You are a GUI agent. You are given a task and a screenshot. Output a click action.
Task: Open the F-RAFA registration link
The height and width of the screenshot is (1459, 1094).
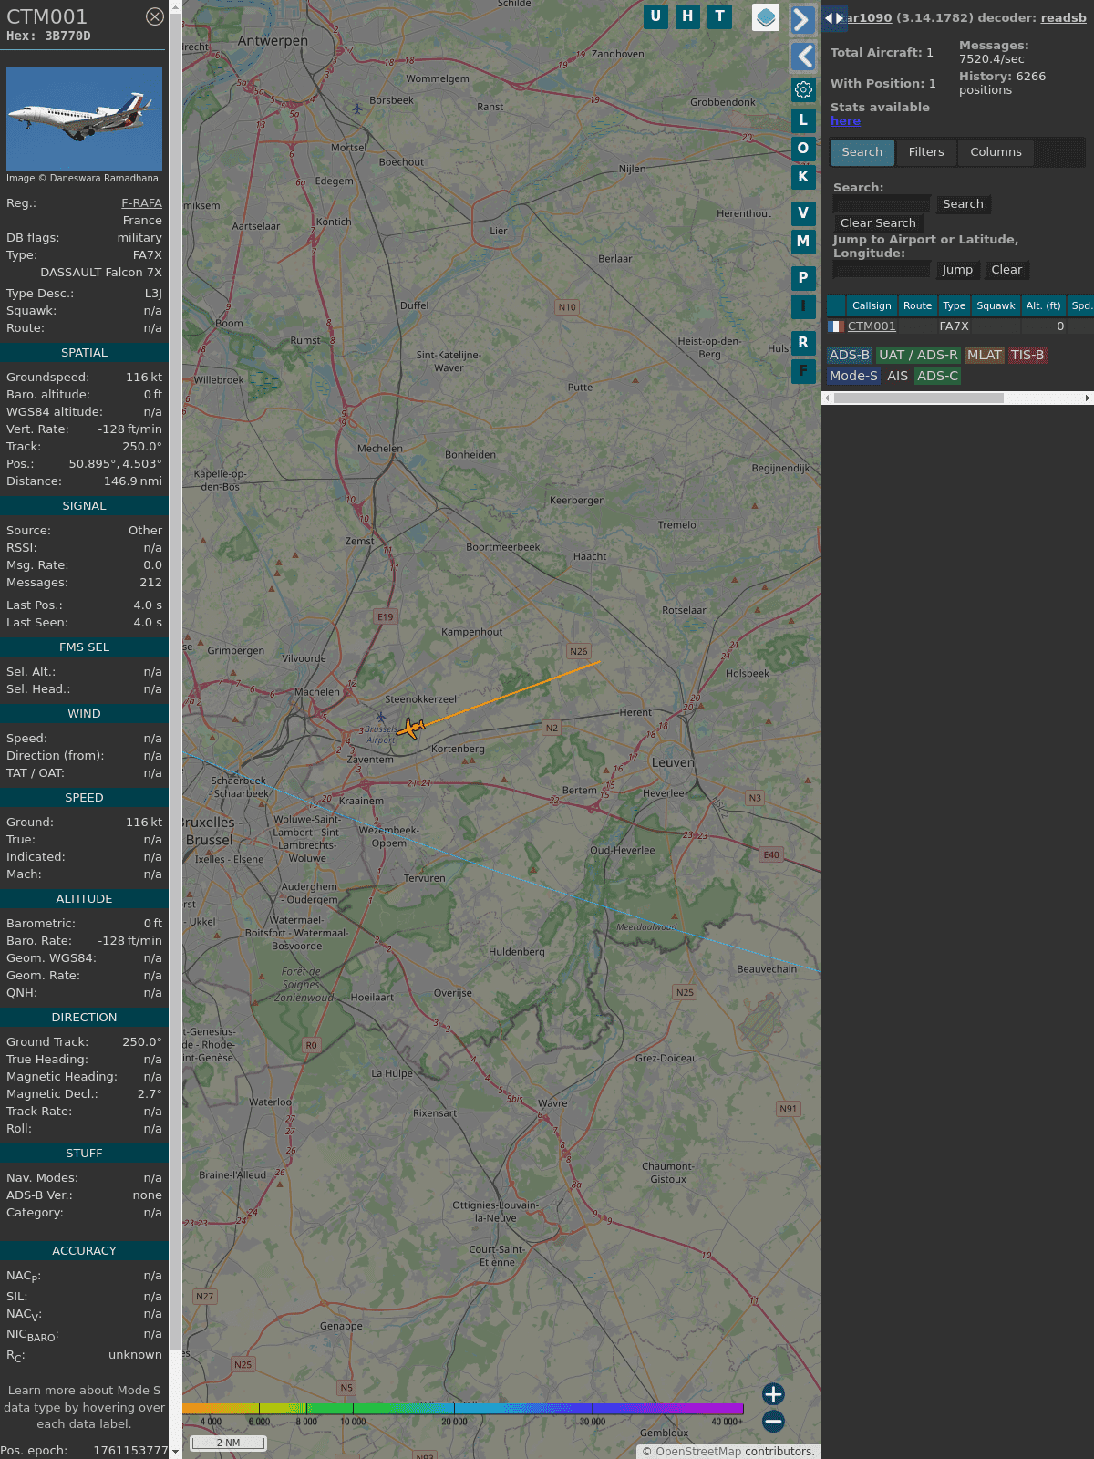click(141, 203)
